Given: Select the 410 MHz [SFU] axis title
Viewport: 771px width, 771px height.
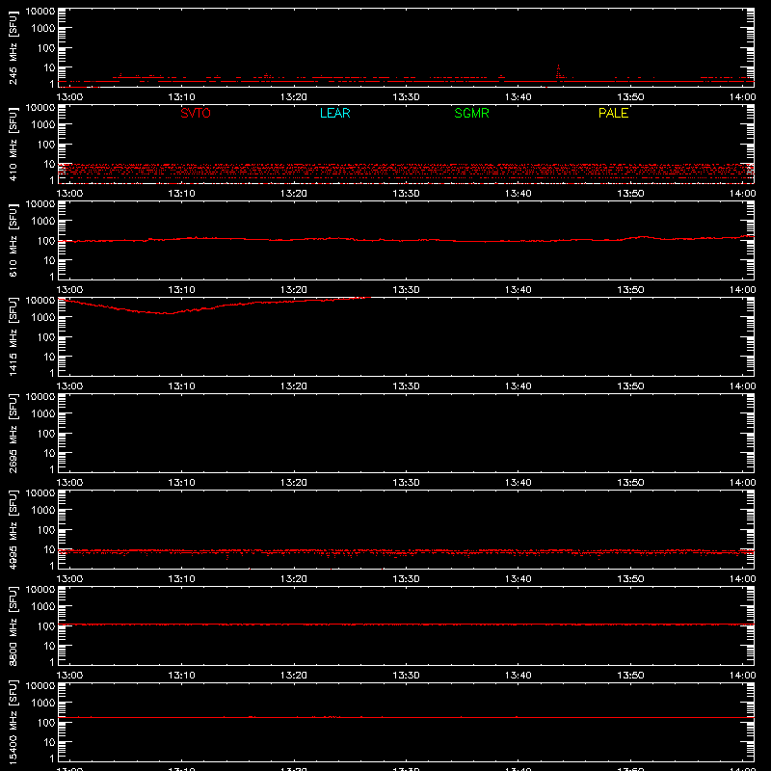Looking at the screenshot, I should click(x=13, y=144).
